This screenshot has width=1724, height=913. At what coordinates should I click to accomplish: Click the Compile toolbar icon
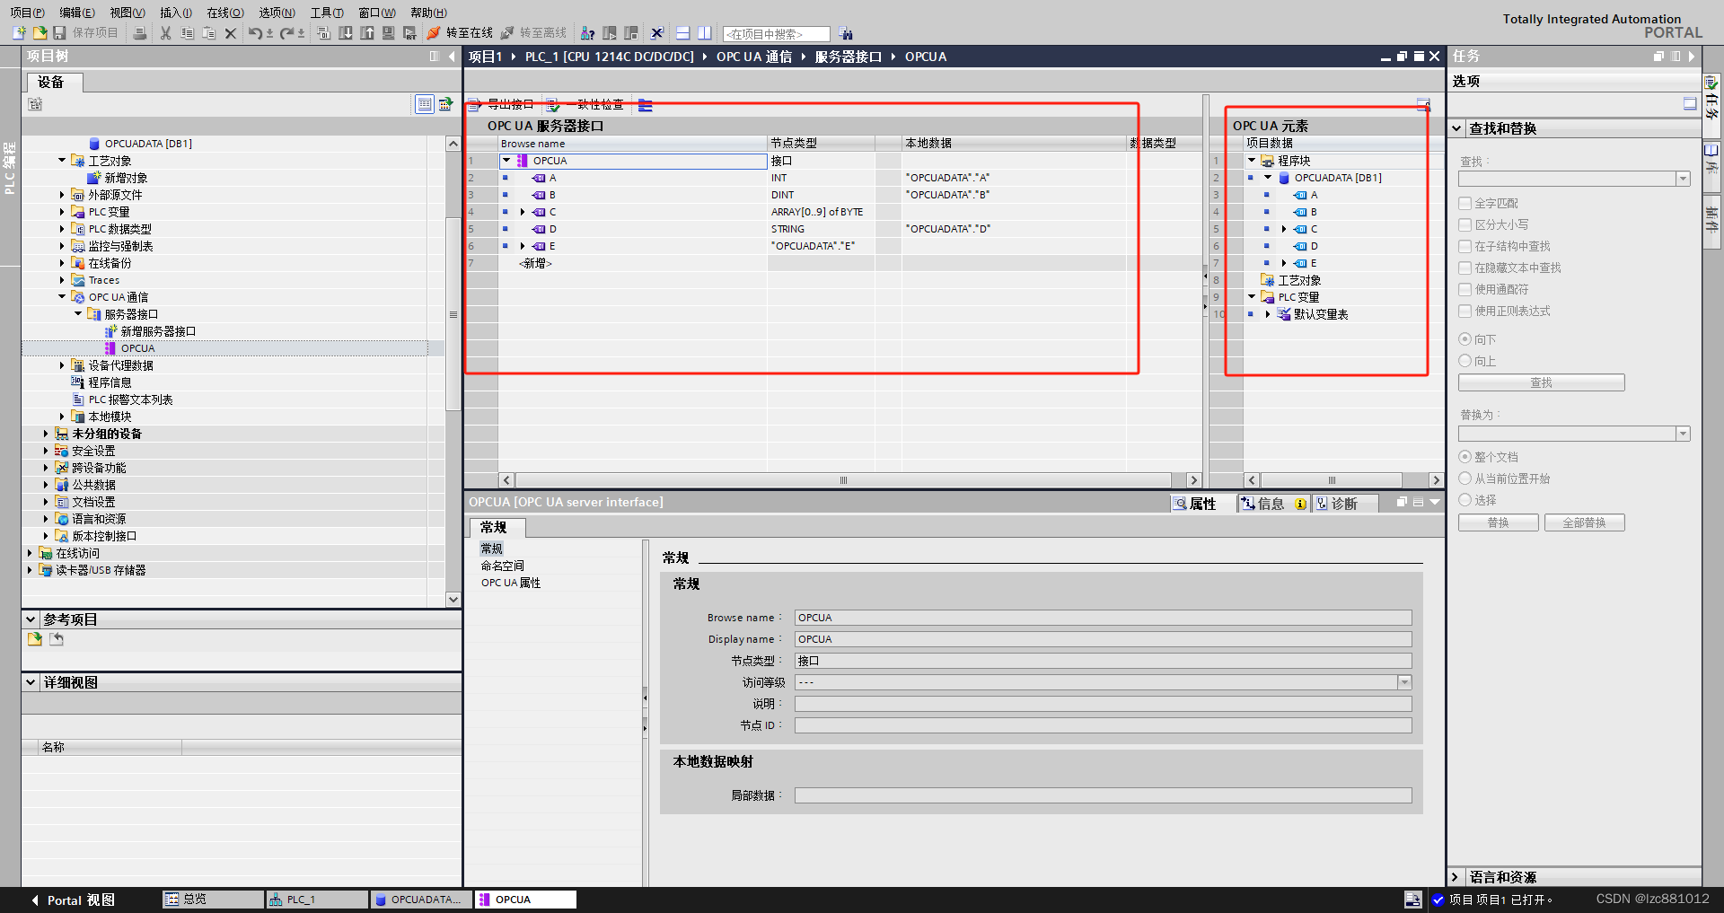(x=324, y=33)
